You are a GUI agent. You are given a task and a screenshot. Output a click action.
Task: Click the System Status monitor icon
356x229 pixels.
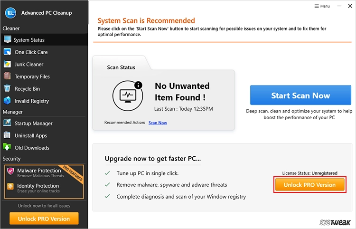[7, 39]
